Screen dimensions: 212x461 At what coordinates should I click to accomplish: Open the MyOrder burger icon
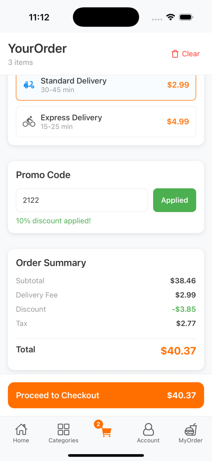coord(191,429)
